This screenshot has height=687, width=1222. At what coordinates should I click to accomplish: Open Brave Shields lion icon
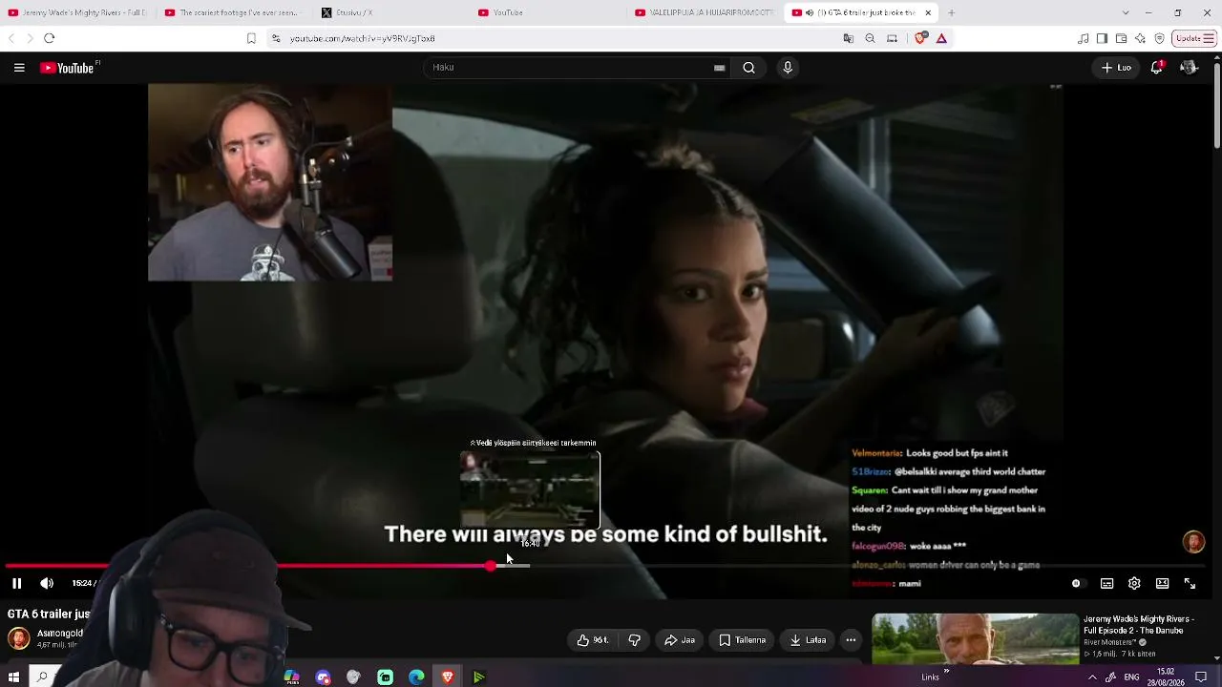pos(920,38)
